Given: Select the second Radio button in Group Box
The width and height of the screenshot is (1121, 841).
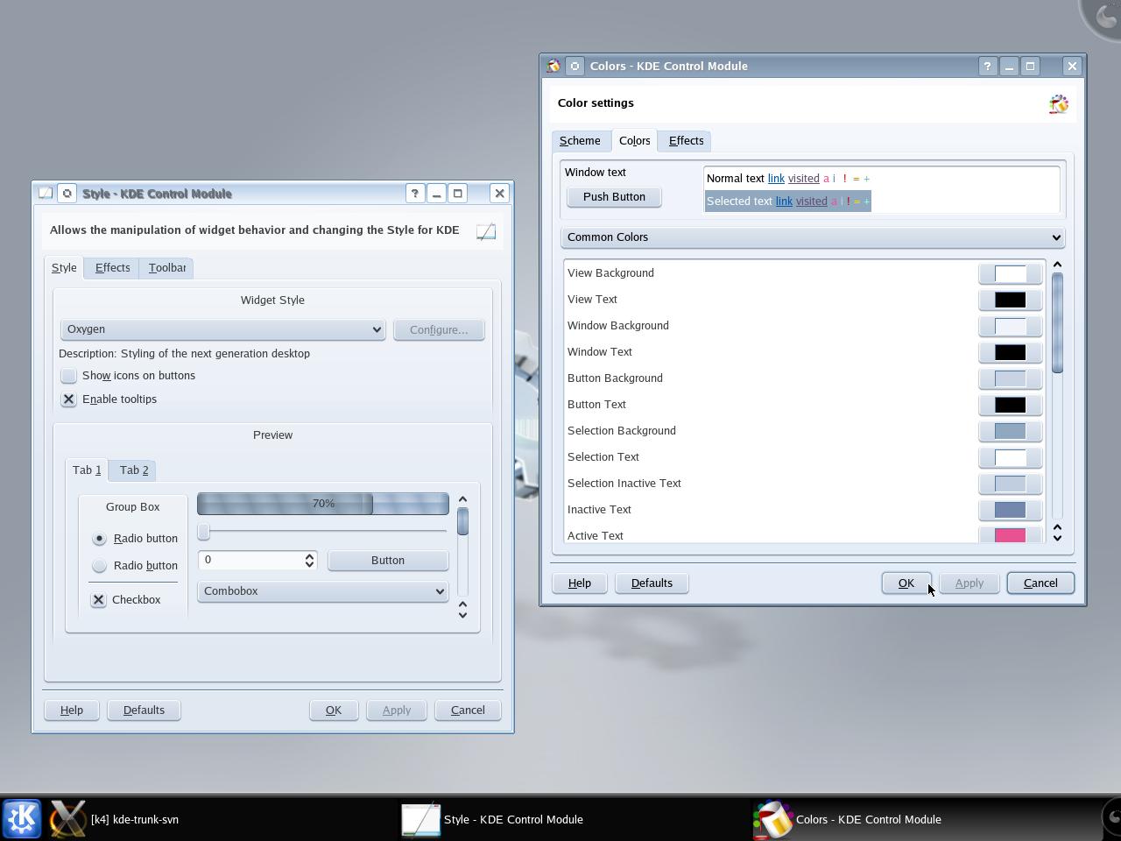Looking at the screenshot, I should pyautogui.click(x=99, y=566).
